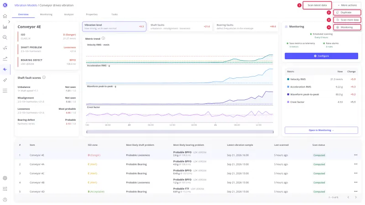Open the three-dot menu for the Conveyor 4C row
This screenshot has width=365, height=205.
[356, 173]
